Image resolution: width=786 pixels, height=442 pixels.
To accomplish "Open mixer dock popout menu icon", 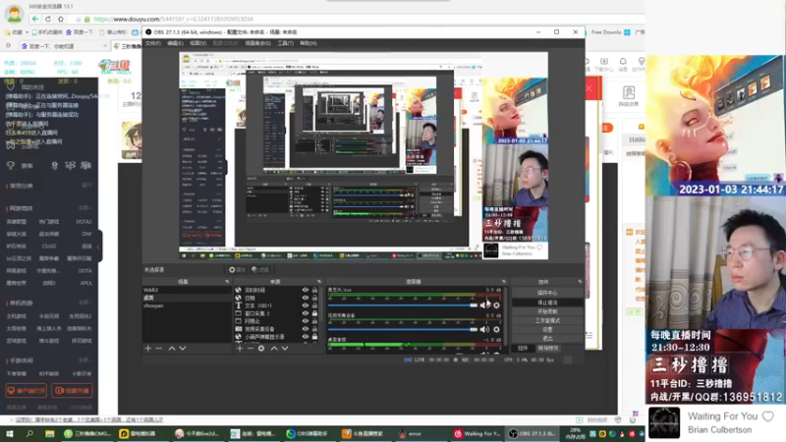I will 504,282.
